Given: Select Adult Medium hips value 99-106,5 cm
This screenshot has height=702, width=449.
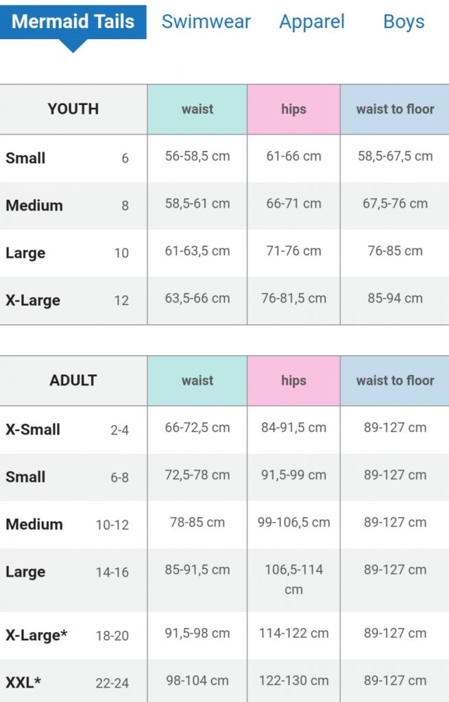Looking at the screenshot, I should [x=293, y=524].
